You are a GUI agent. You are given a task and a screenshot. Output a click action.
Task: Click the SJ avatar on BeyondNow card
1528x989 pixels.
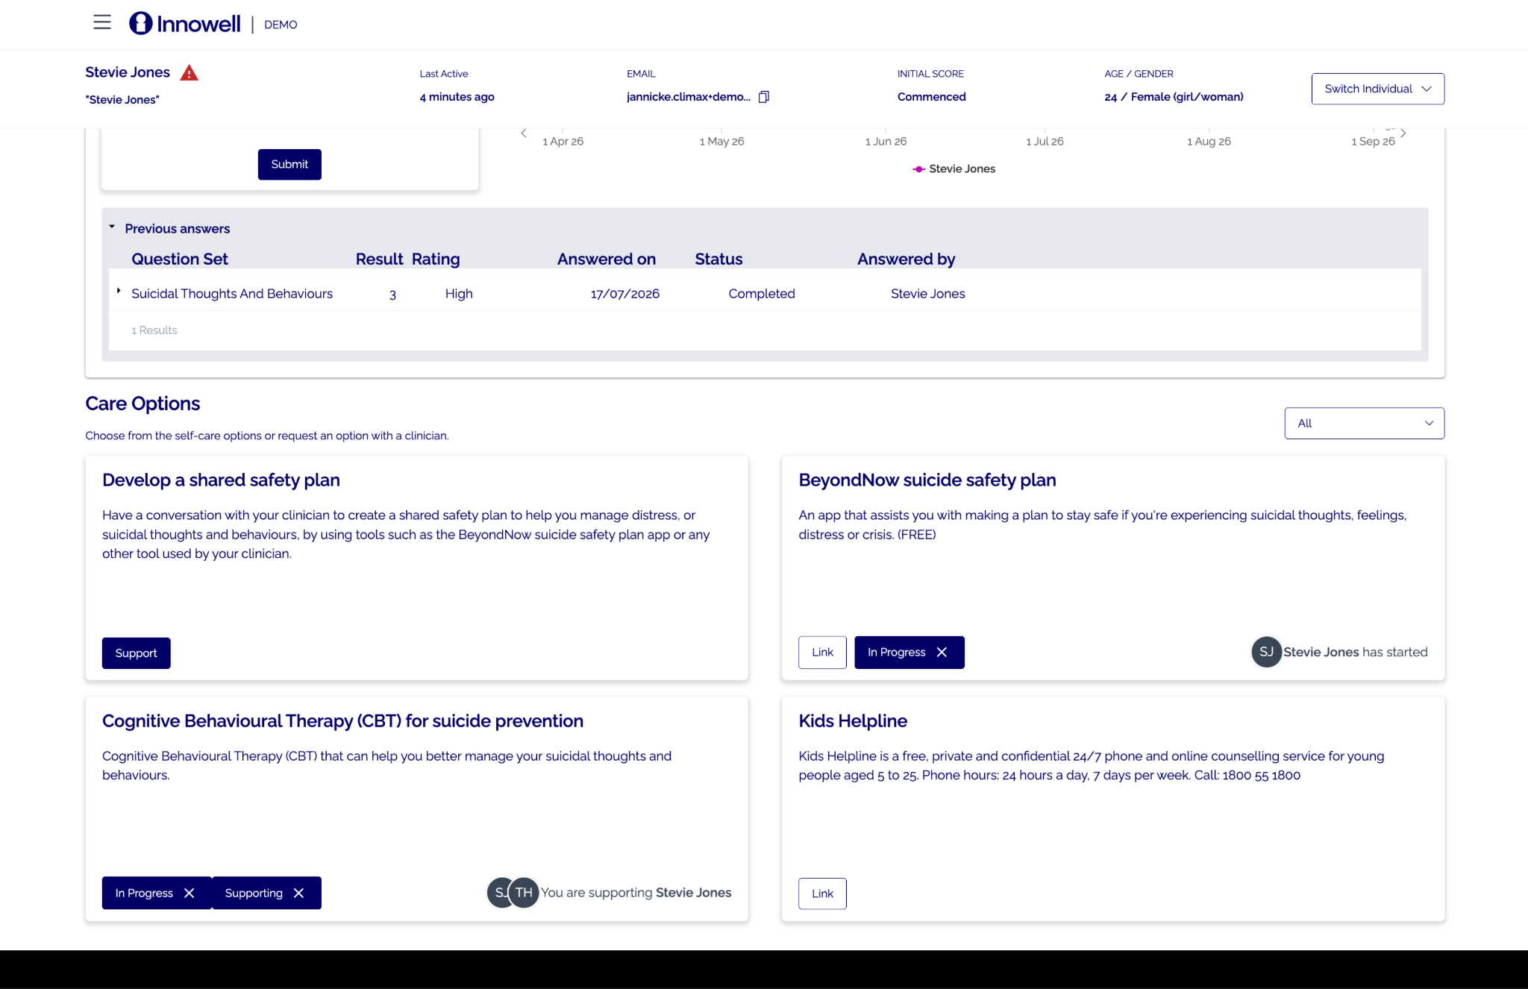tap(1266, 653)
